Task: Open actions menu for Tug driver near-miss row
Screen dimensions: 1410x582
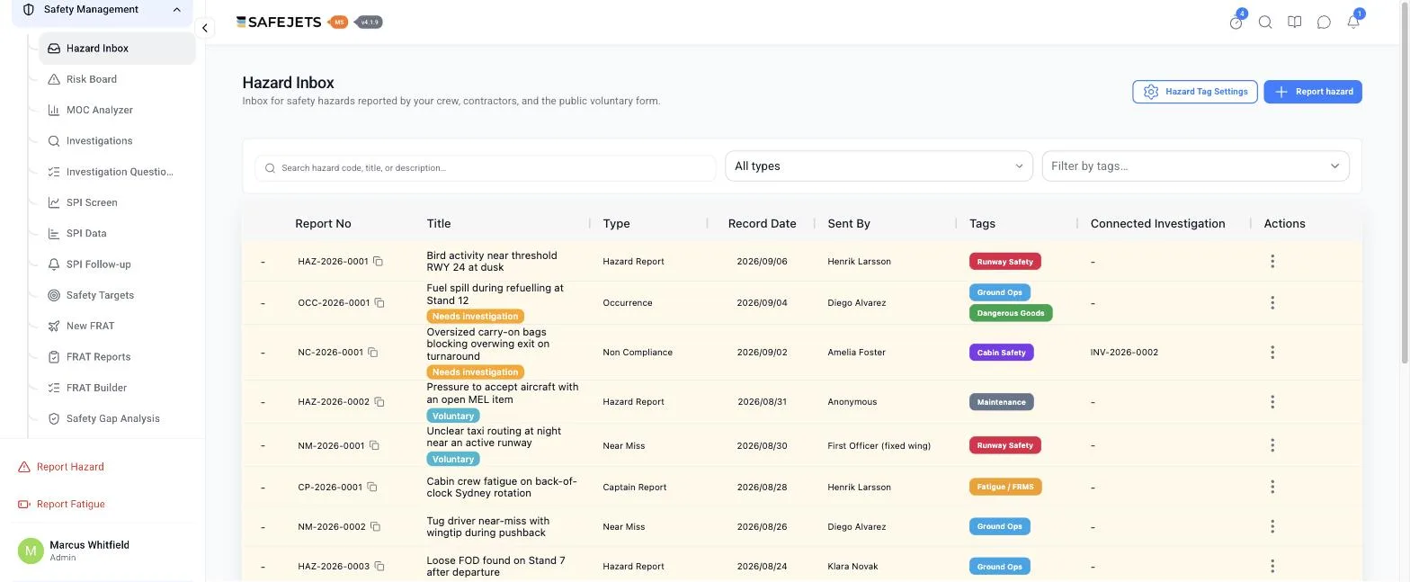Action: (x=1272, y=527)
